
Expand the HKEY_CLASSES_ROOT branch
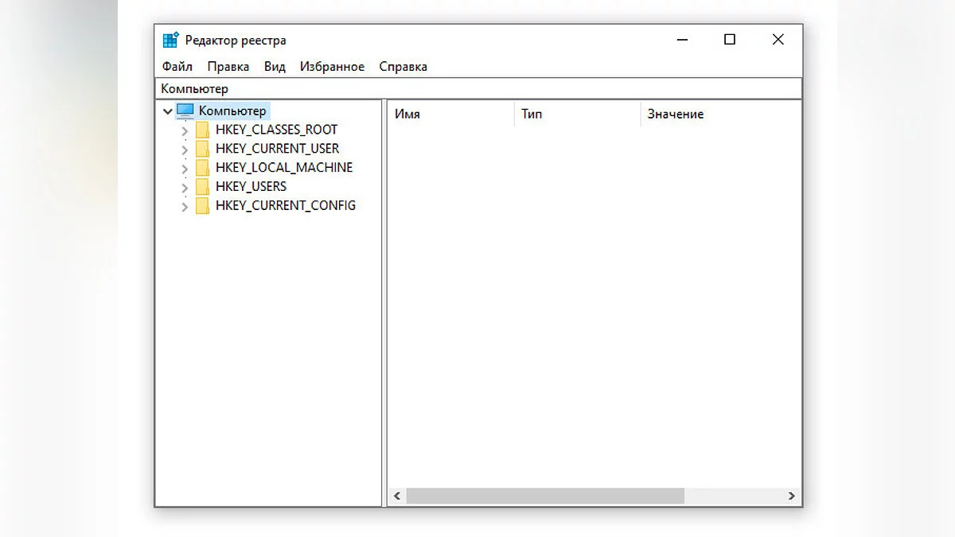185,130
